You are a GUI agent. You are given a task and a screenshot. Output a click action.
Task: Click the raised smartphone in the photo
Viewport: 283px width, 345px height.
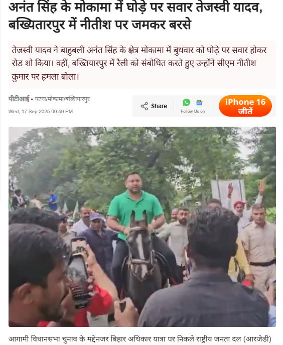[78, 273]
